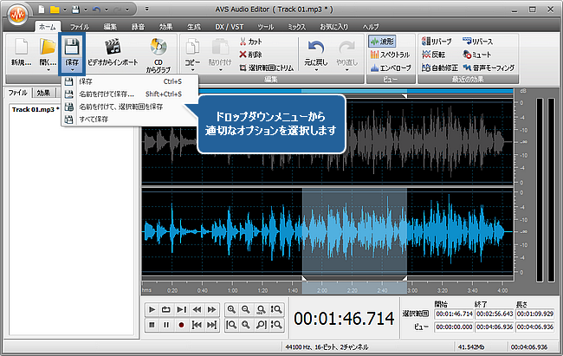The width and height of the screenshot is (563, 356).
Task: Expand the Copy (コピー) dropdown arrow
Action: [x=192, y=70]
